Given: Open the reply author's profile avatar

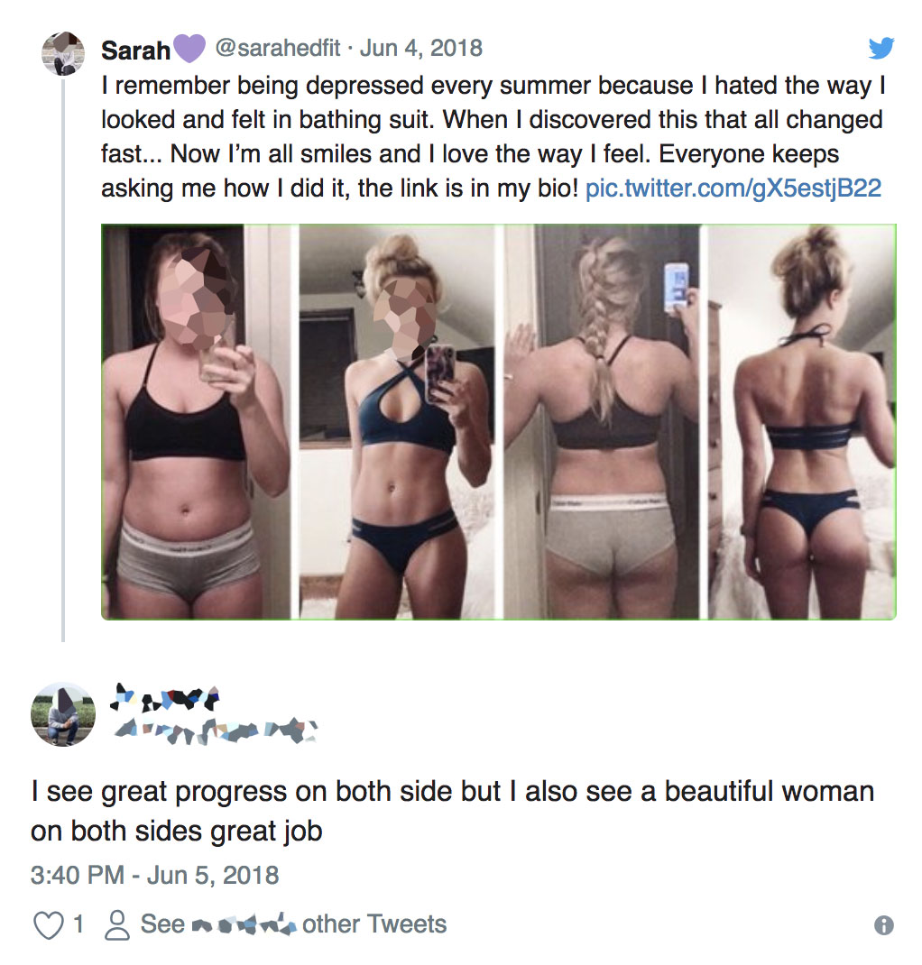Looking at the screenshot, I should 63,714.
